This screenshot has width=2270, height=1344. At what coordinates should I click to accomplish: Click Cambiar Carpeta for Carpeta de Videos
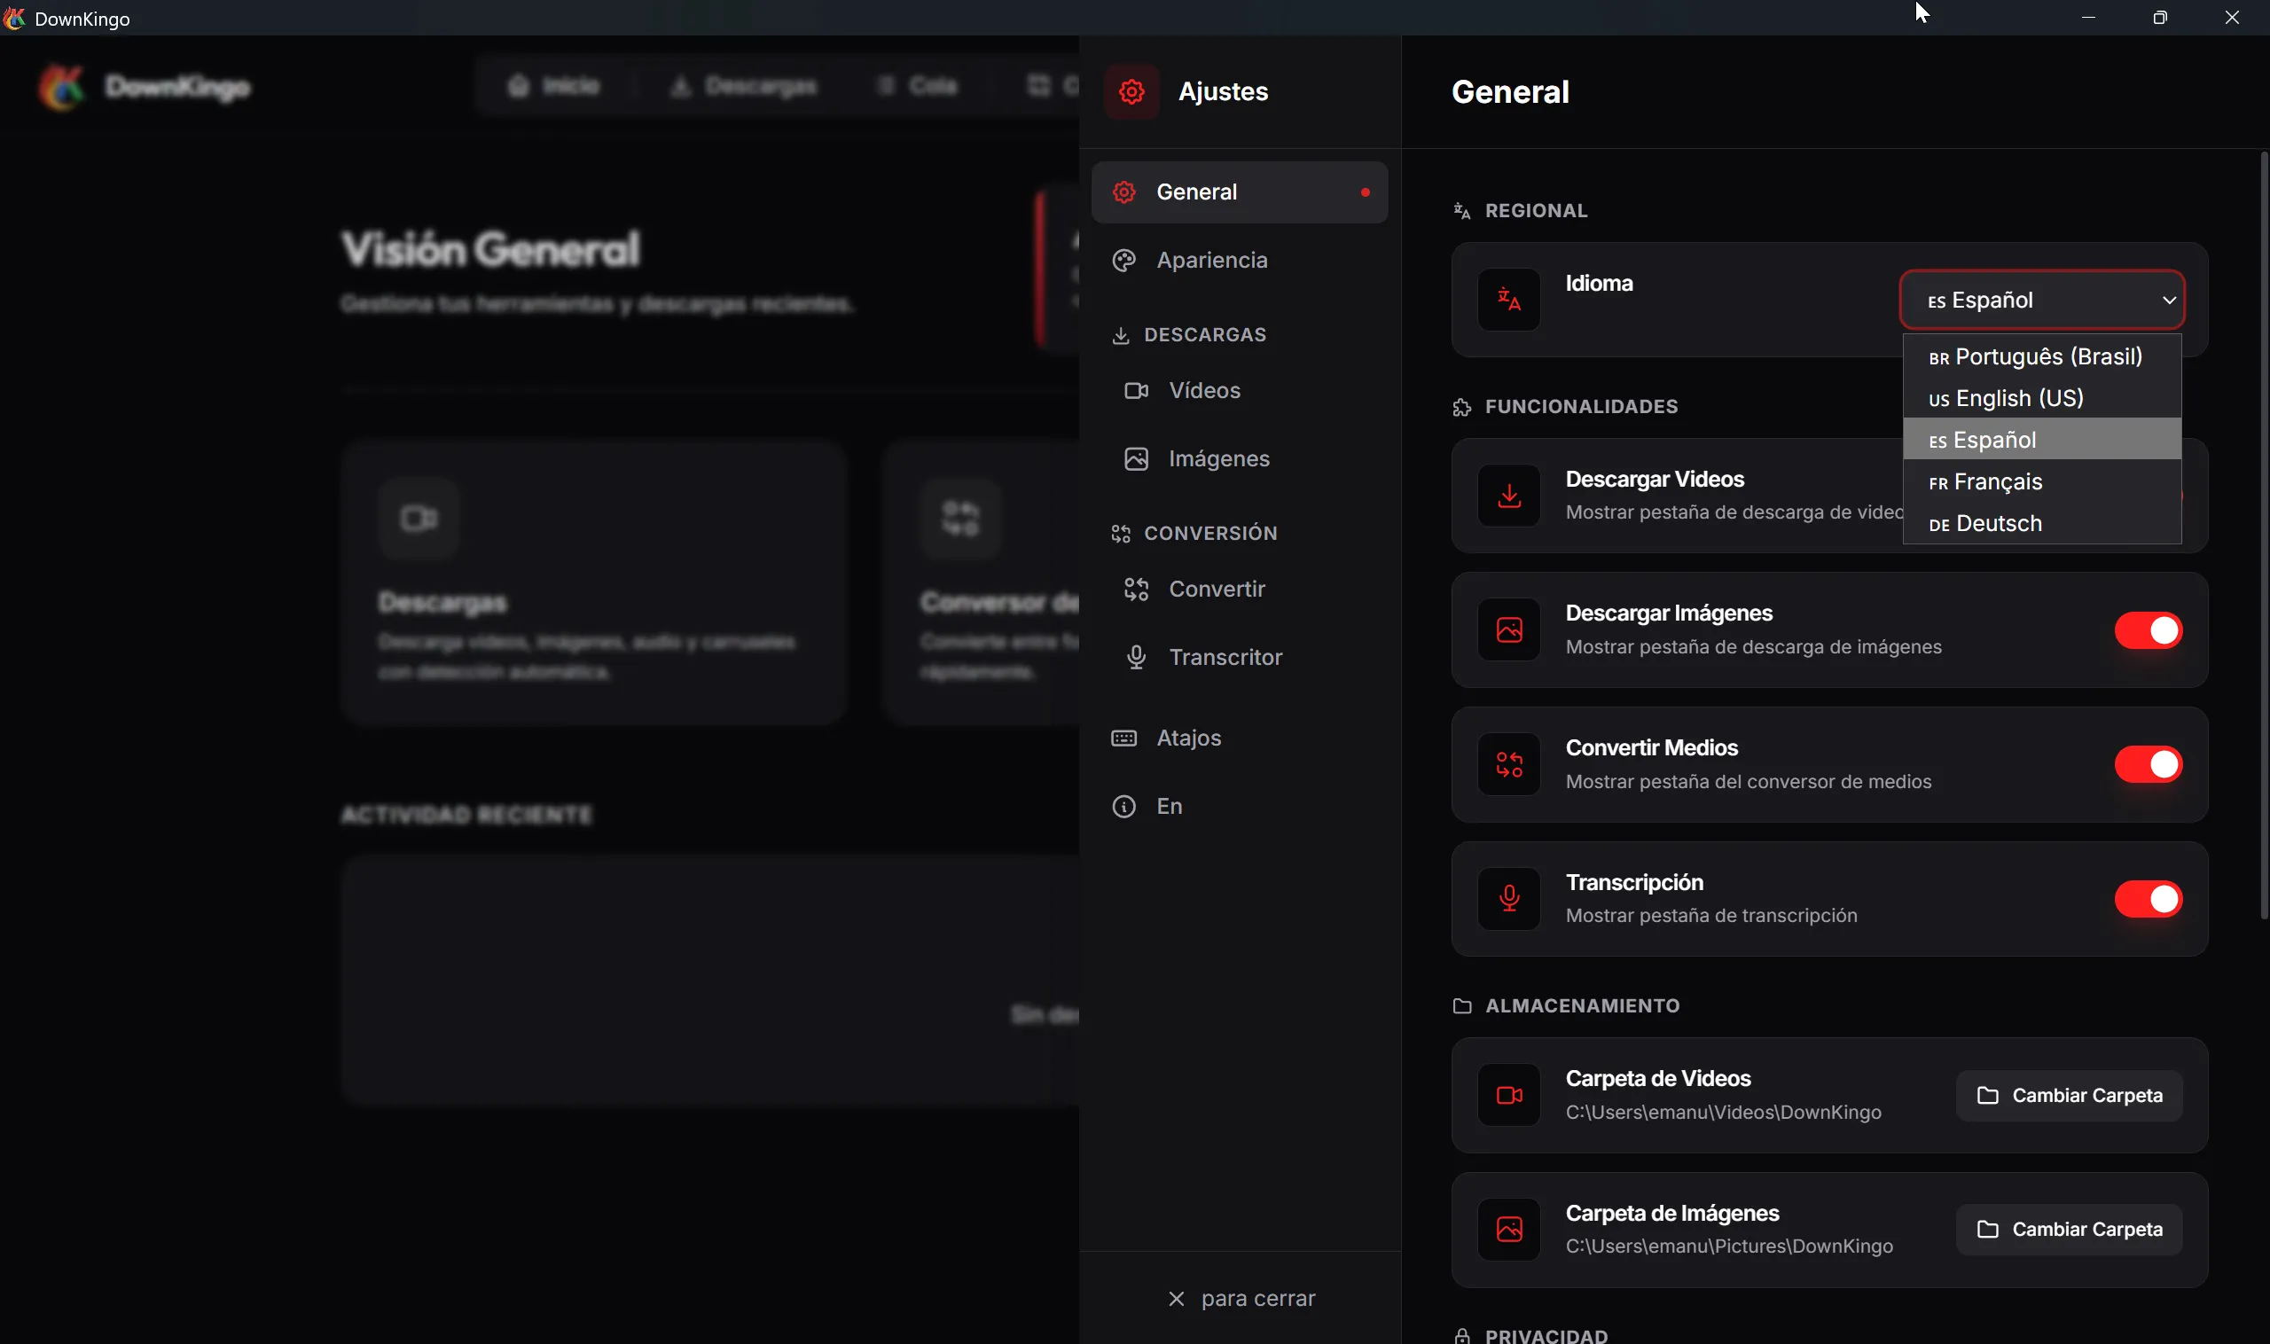point(2069,1096)
